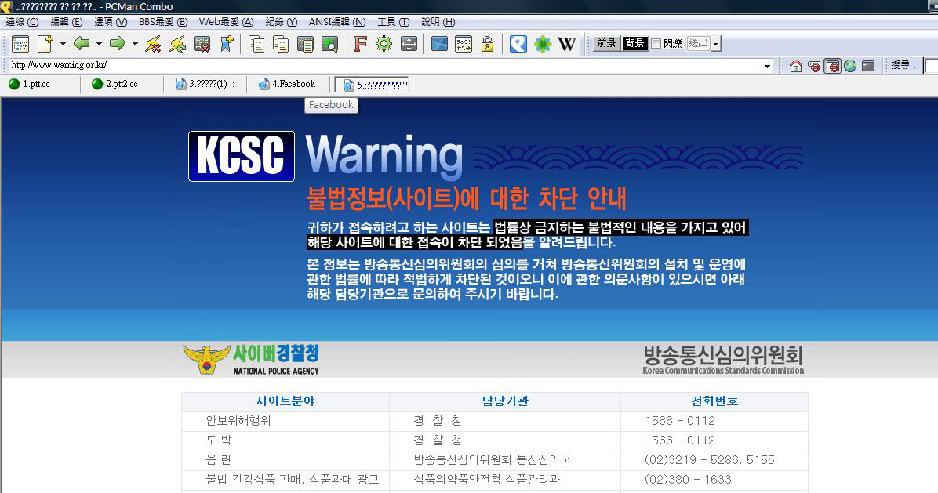Open font settings with red F icon

click(x=360, y=44)
